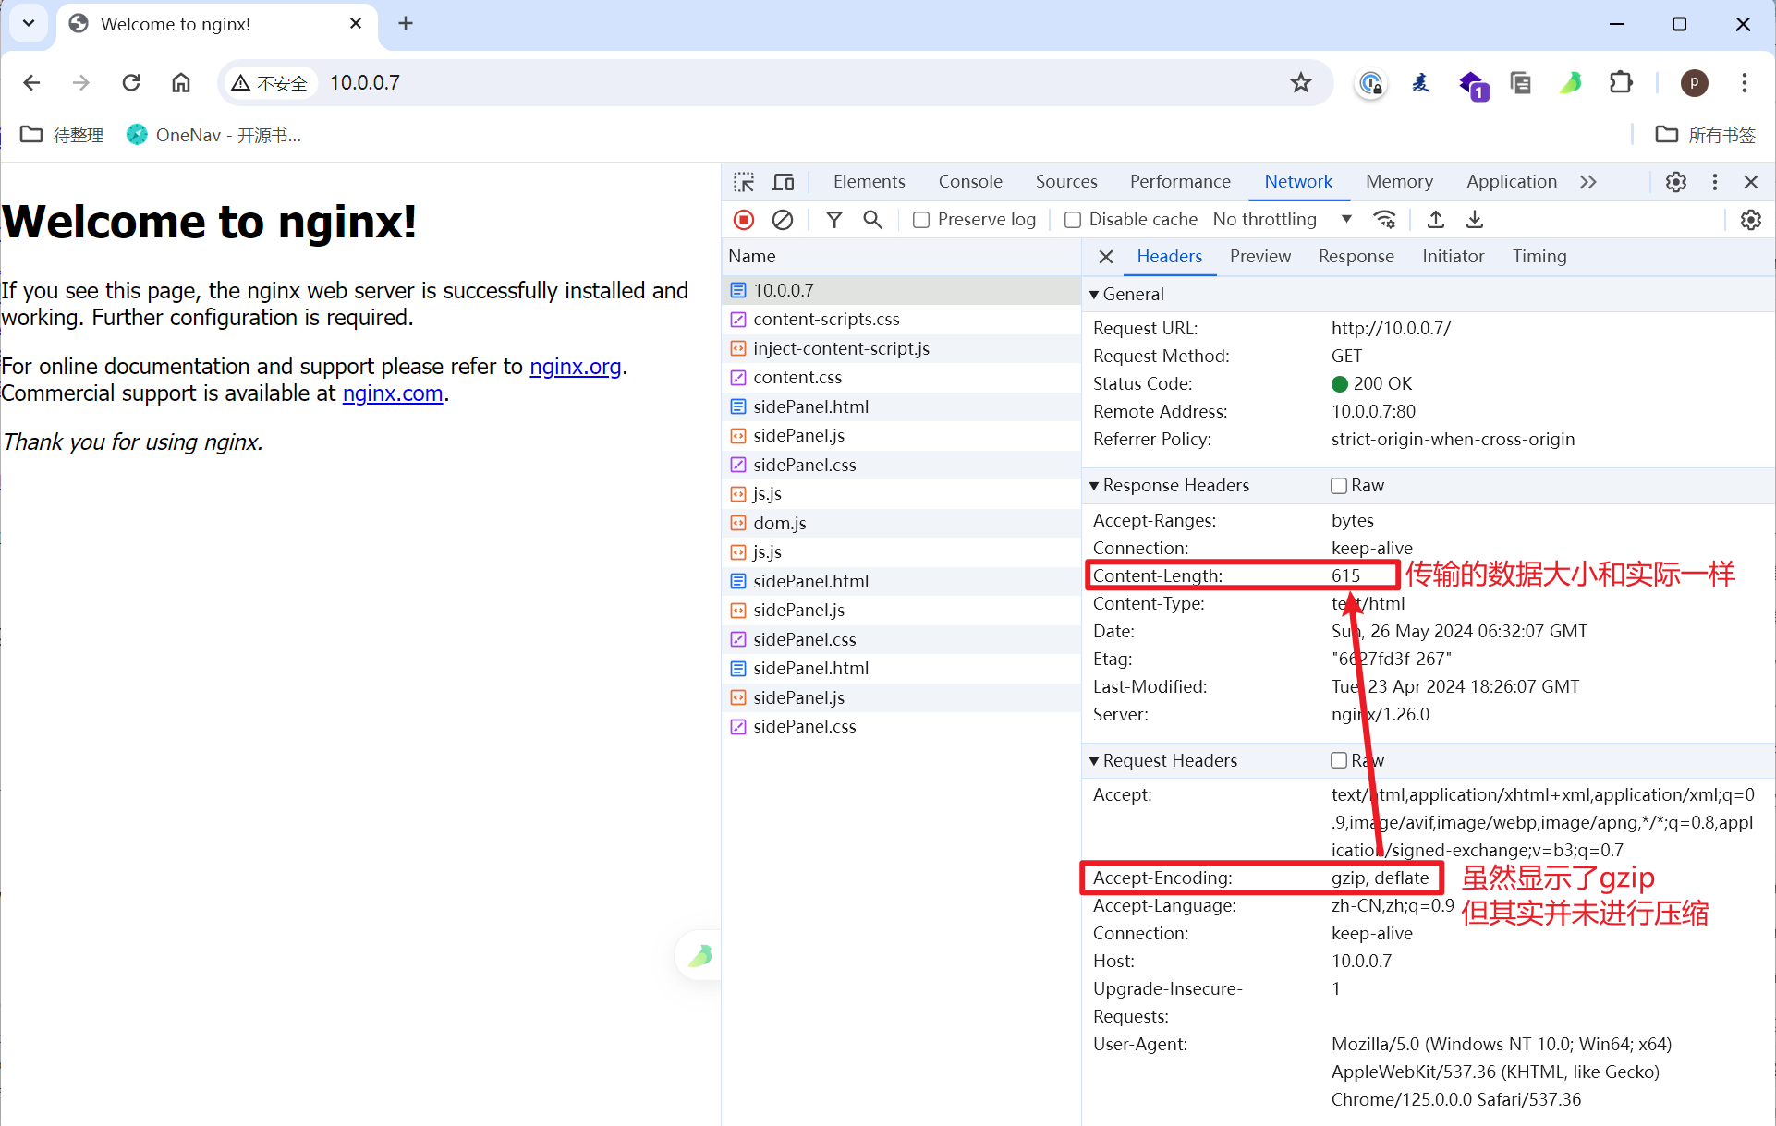Select the 10.0.0.7 request row
This screenshot has height=1126, width=1776.
pyautogui.click(x=901, y=290)
